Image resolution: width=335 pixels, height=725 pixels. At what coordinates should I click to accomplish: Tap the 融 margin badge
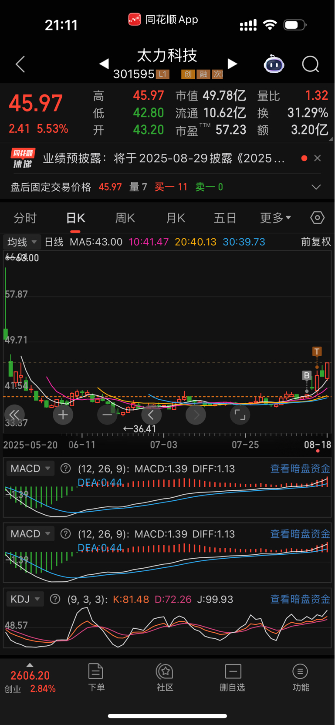point(203,74)
